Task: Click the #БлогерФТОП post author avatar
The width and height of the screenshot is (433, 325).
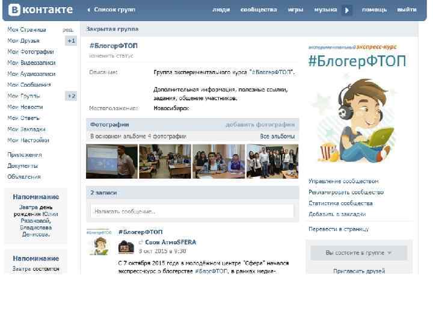Action: pos(99,242)
